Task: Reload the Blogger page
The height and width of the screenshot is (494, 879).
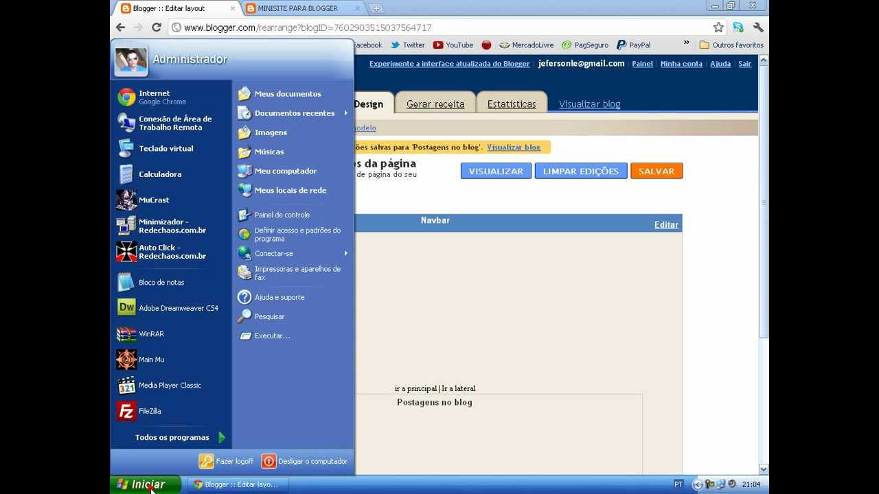Action: point(157,27)
